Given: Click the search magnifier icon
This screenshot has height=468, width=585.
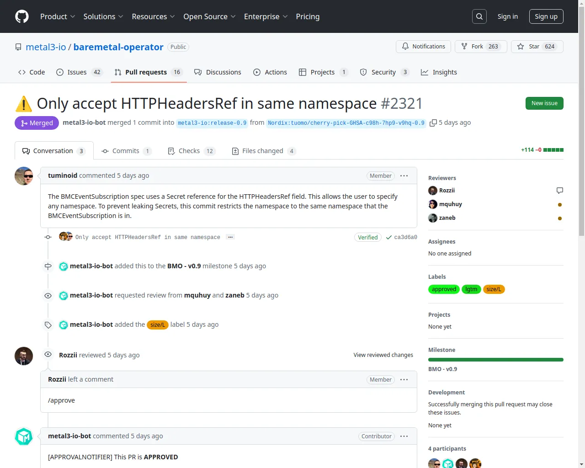Looking at the screenshot, I should 479,16.
